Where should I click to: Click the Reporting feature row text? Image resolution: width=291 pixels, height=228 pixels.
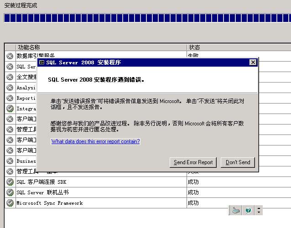(x=26, y=98)
